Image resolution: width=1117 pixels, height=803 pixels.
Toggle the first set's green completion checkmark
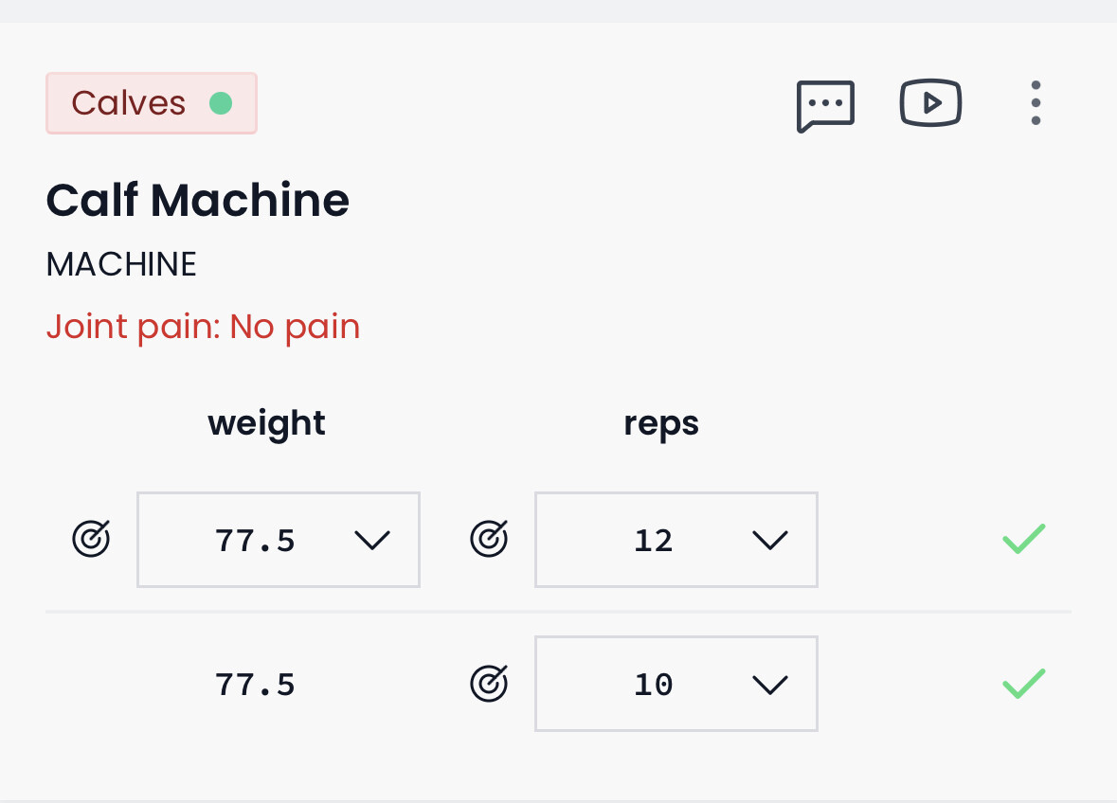pos(1023,540)
